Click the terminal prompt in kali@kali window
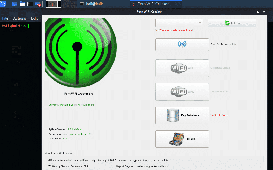The height and width of the screenshot is (170, 273). (x=16, y=26)
